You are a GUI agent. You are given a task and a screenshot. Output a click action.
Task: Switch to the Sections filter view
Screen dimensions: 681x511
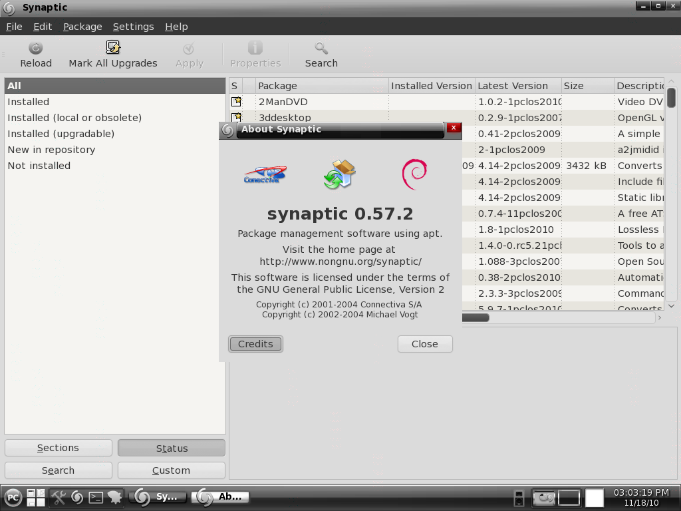tap(58, 447)
